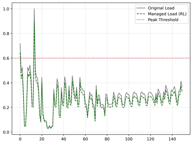193x144 pixels.
Task: Click the y-axis tick label 1.0
Action: tap(6, 9)
